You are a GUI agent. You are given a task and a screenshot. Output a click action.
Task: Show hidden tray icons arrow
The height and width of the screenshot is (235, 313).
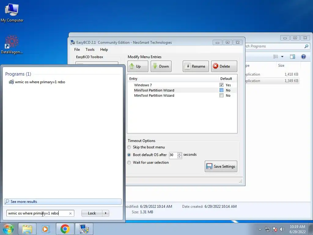point(260,229)
